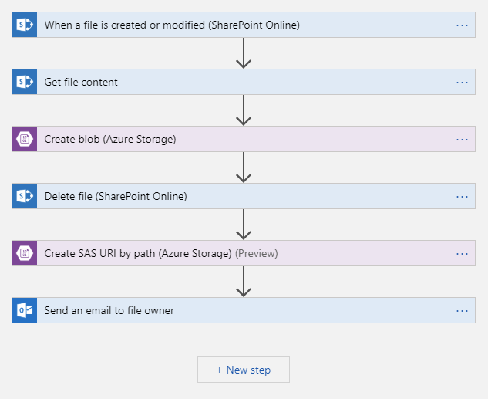Open the ellipsis menu for Create blob
The height and width of the screenshot is (399, 488).
tap(462, 140)
